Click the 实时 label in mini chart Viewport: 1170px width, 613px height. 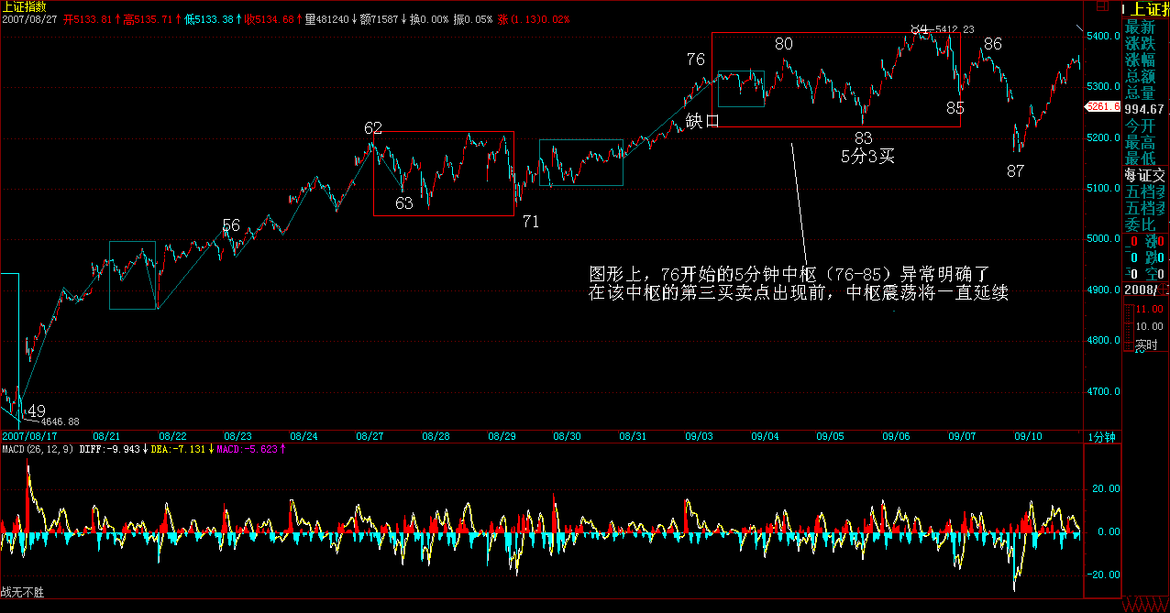[x=1146, y=345]
